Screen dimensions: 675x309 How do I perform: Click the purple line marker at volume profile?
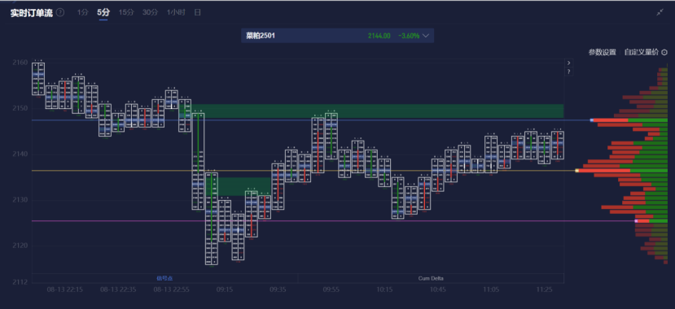(x=636, y=221)
